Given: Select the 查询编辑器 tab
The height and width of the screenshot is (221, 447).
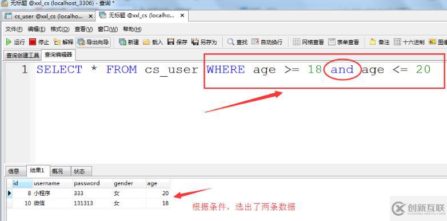Looking at the screenshot, I should [58, 55].
